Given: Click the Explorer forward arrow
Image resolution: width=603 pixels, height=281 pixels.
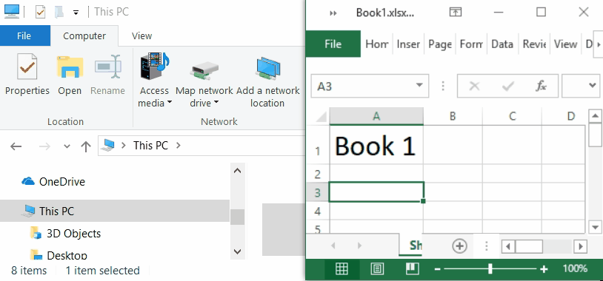Looking at the screenshot, I should point(44,146).
